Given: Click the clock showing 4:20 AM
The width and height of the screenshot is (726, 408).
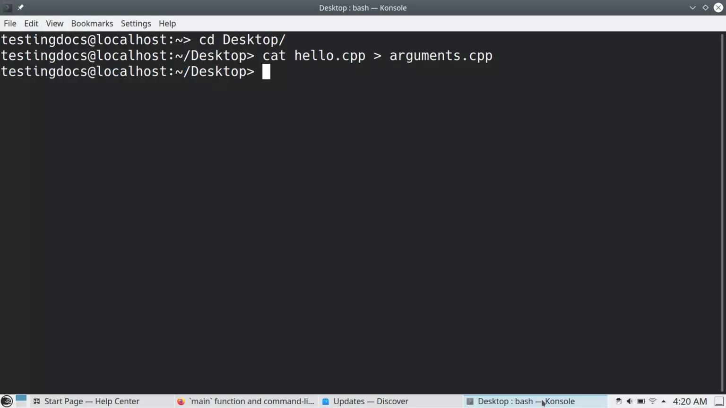Looking at the screenshot, I should click(x=690, y=401).
